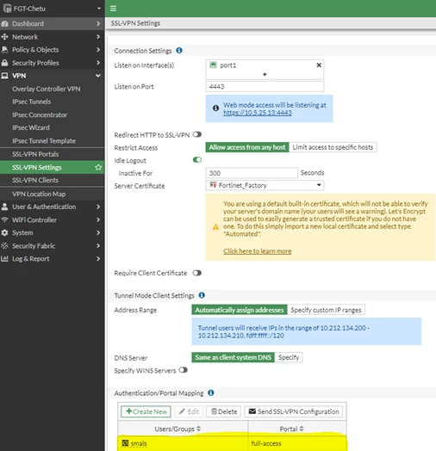436x451 pixels.
Task: Enable Require Client Certificate toggle
Action: click(x=197, y=273)
